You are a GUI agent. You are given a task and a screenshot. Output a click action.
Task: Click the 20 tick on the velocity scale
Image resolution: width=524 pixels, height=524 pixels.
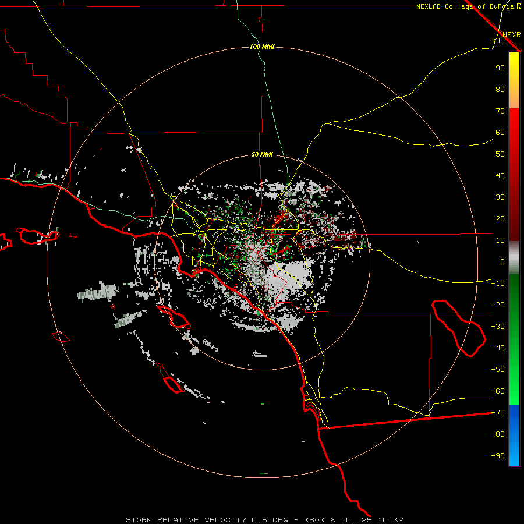pos(500,218)
